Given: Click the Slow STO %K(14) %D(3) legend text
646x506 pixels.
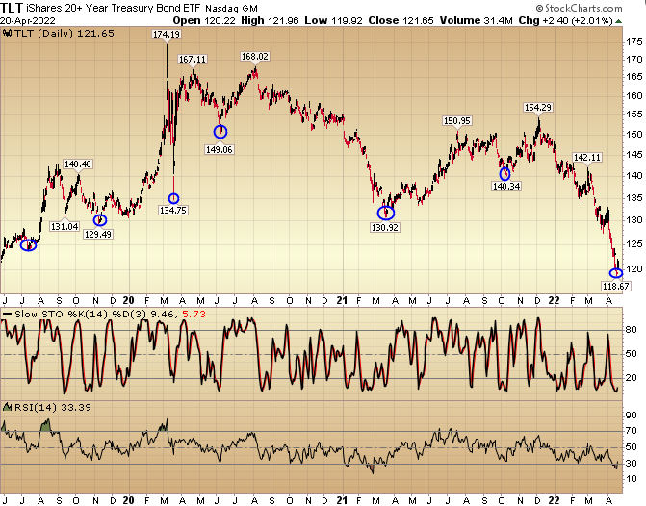Looking at the screenshot, I should point(80,315).
